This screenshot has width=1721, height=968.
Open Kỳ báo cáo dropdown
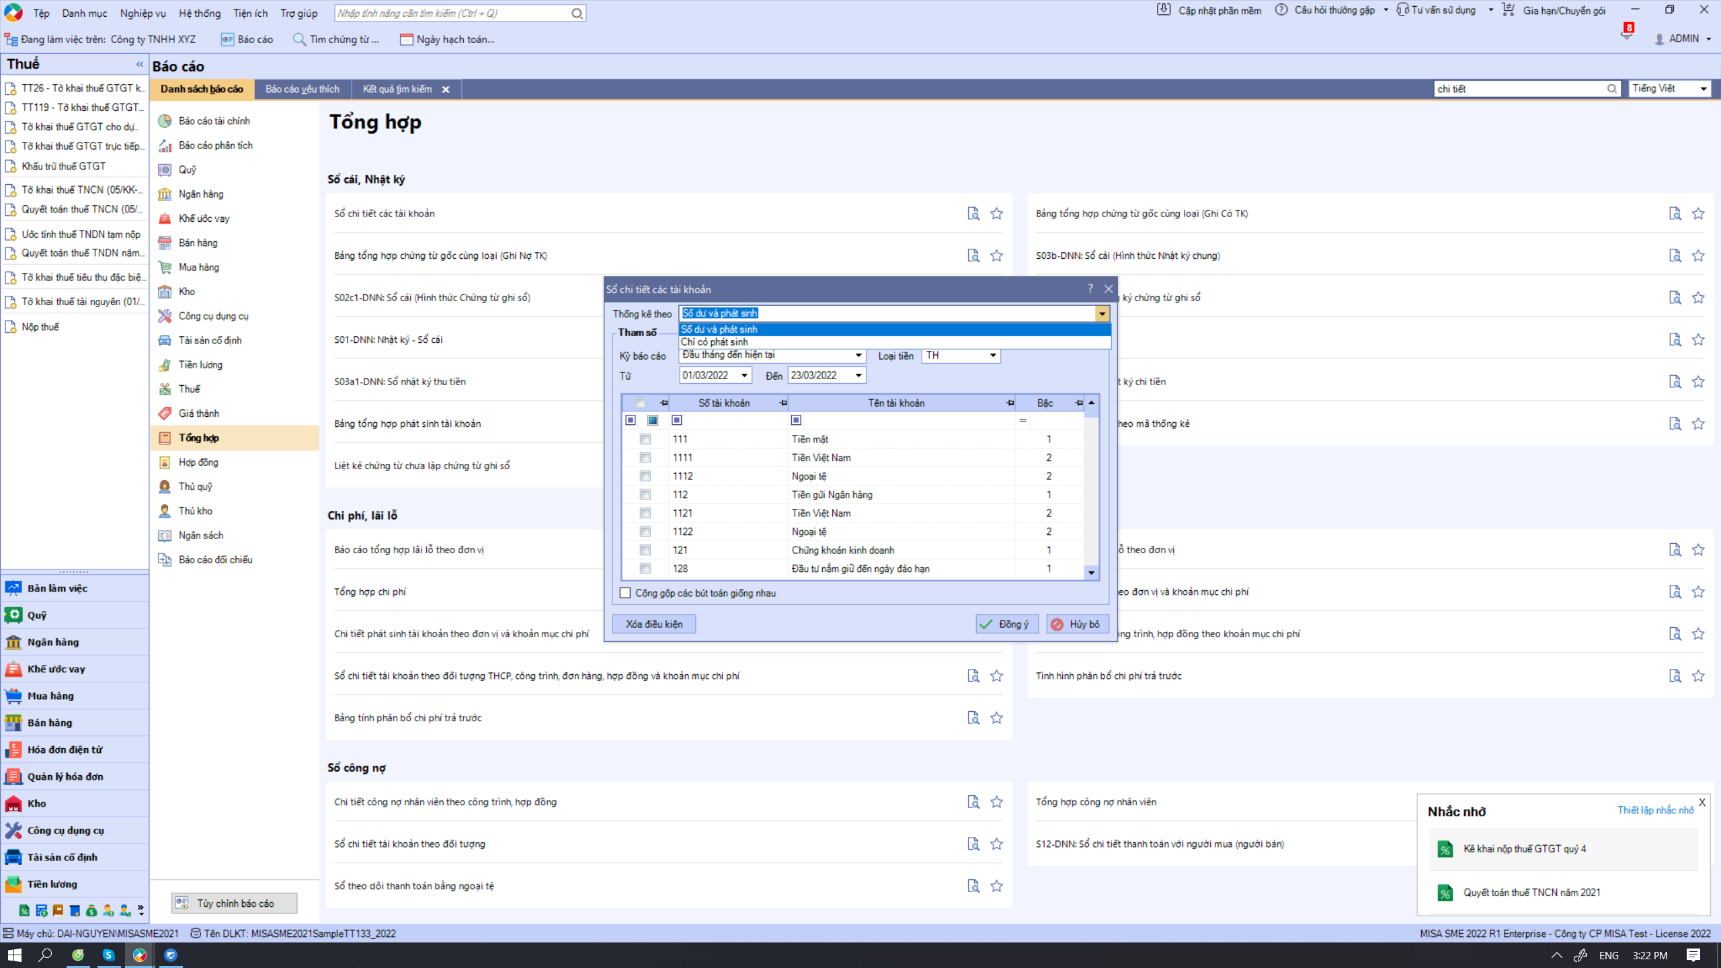(858, 355)
